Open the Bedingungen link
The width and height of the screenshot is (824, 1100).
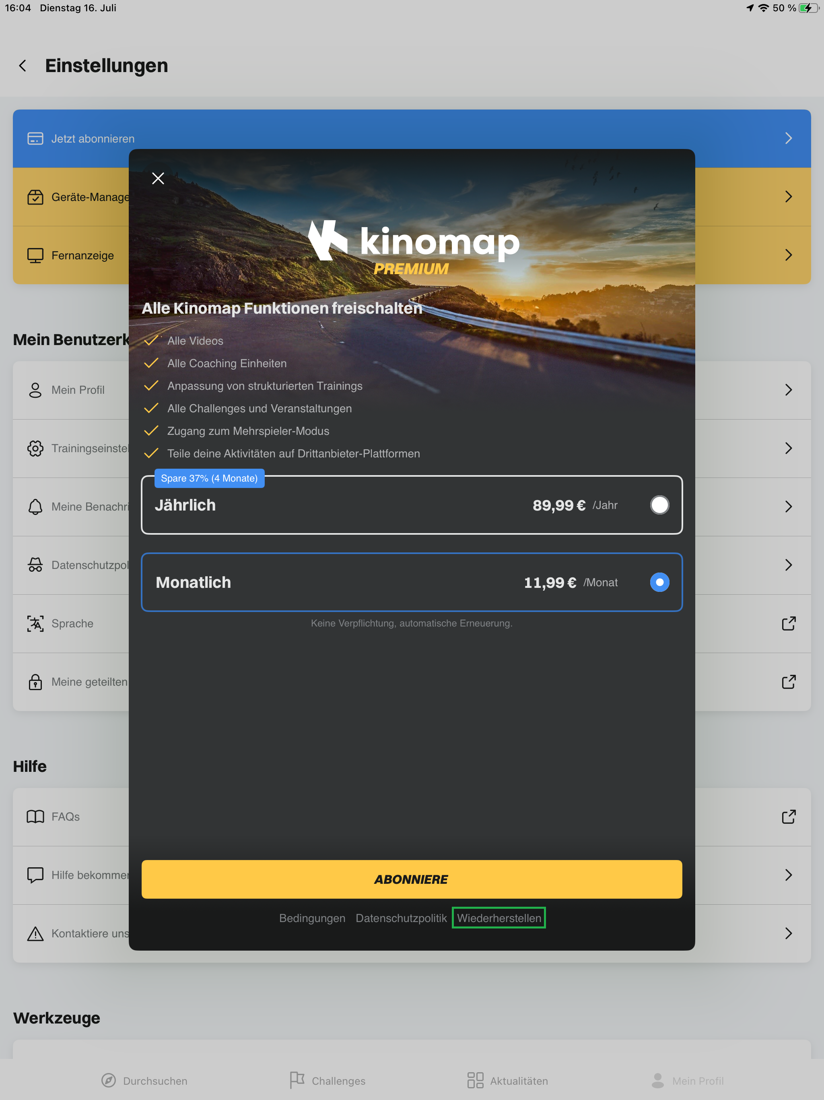coord(312,918)
